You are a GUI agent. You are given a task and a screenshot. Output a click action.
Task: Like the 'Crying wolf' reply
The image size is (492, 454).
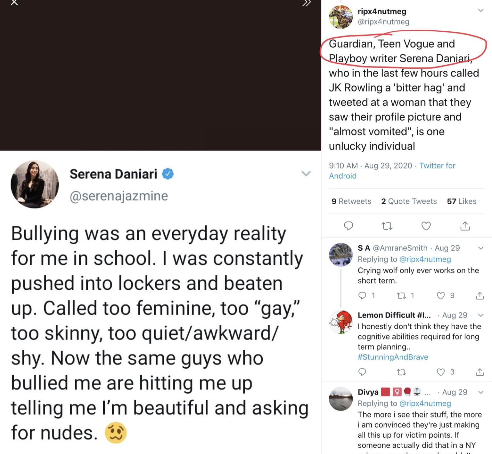tap(441, 296)
